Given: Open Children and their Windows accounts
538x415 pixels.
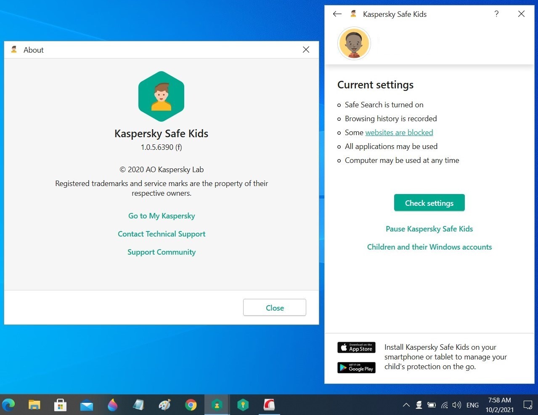Looking at the screenshot, I should 429,247.
